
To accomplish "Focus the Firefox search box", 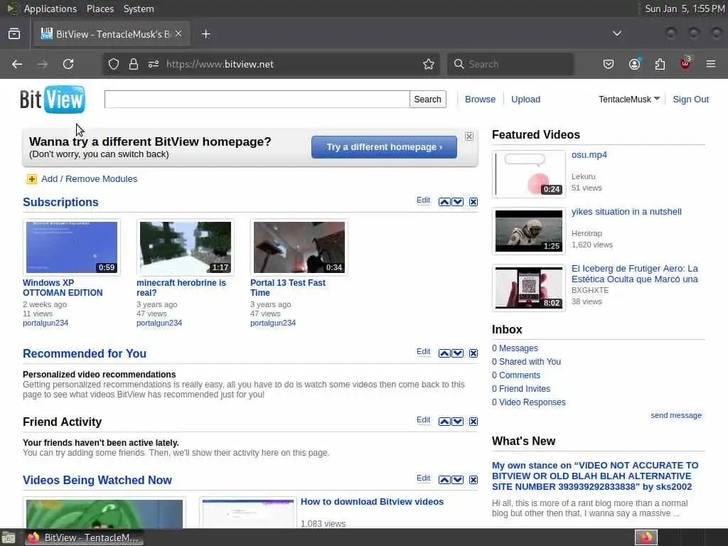I will 510,64.
